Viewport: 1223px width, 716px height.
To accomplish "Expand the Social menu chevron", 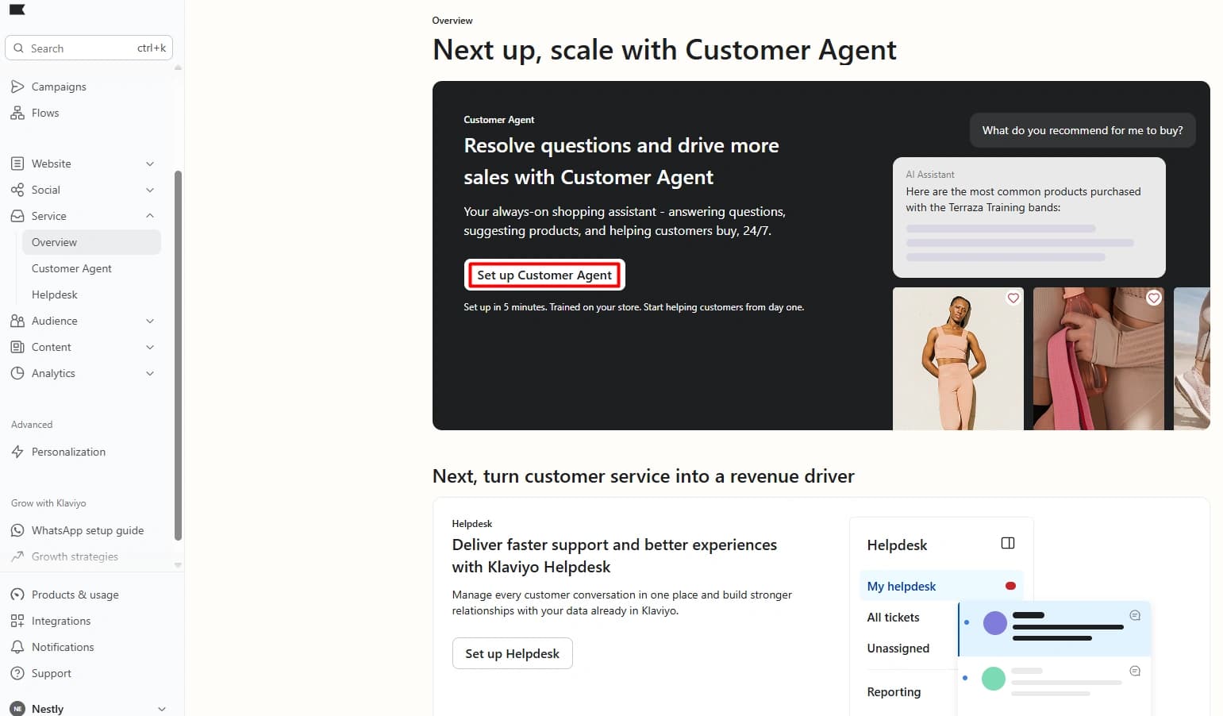I will pyautogui.click(x=150, y=190).
